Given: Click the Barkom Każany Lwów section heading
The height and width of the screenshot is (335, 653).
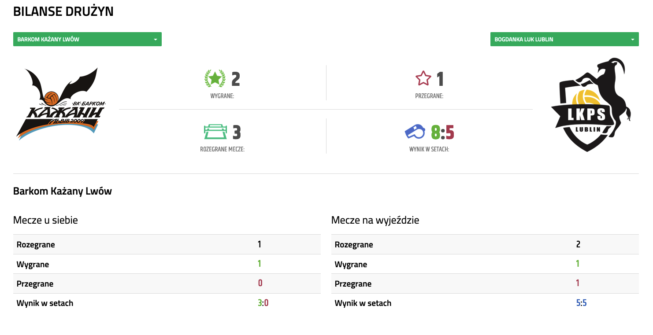Looking at the screenshot, I should 63,191.
